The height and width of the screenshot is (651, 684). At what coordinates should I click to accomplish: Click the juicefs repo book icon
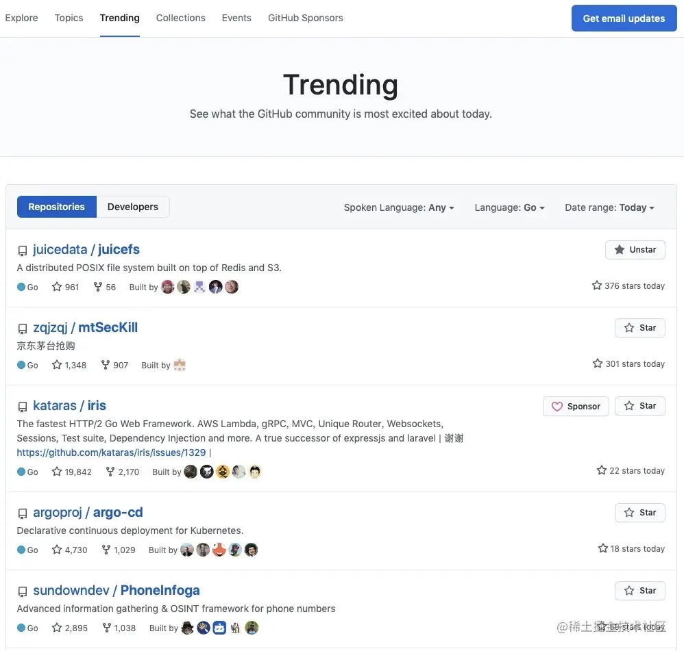[22, 251]
